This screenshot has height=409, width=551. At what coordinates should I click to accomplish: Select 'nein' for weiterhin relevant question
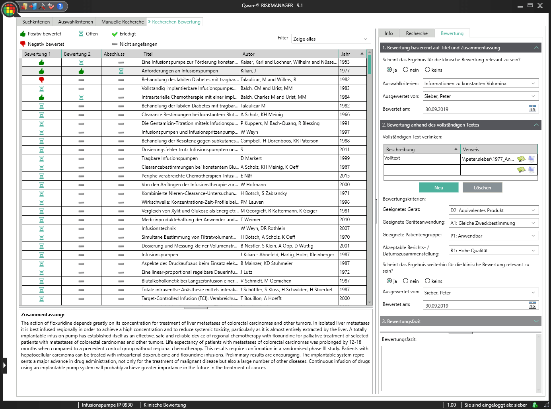click(x=405, y=281)
